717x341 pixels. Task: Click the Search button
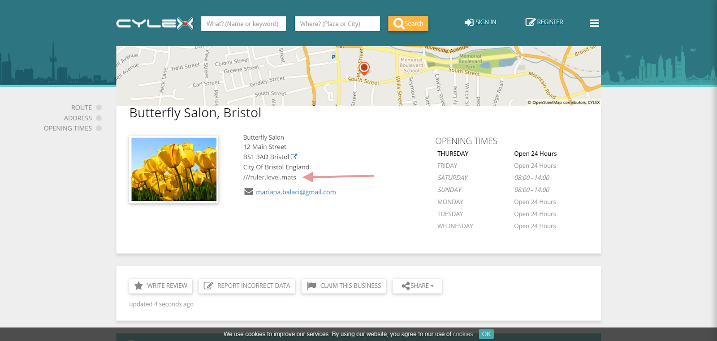coord(408,24)
